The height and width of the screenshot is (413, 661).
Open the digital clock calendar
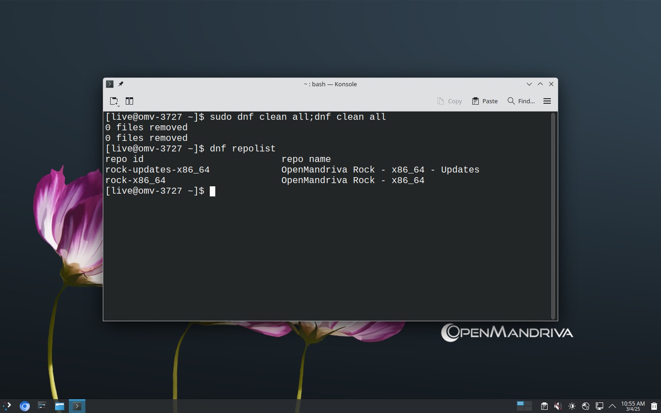(633, 406)
